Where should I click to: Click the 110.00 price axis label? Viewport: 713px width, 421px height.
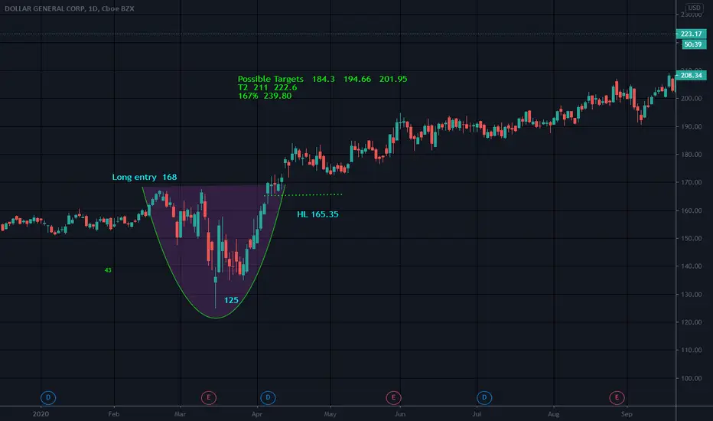point(691,350)
